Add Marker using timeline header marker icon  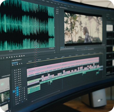pyautogui.click(x=19, y=64)
